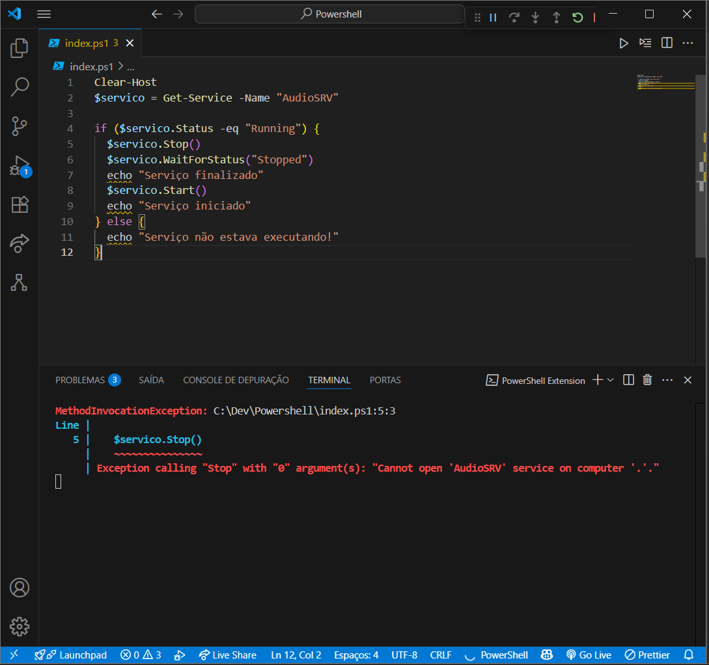709x665 pixels.
Task: Click line number 4 in the gutter
Action: (x=70, y=129)
